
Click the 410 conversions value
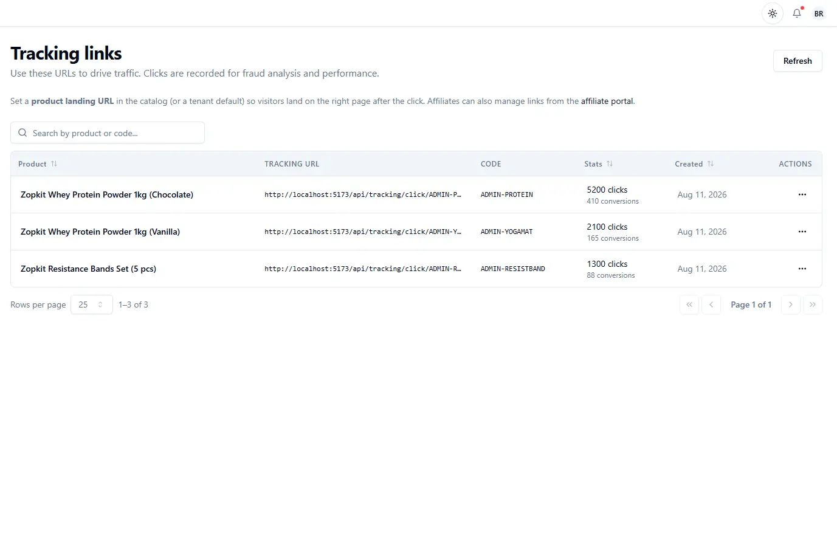click(x=613, y=201)
